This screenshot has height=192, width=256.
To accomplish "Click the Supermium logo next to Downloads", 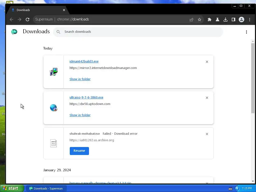I will pos(14,32).
